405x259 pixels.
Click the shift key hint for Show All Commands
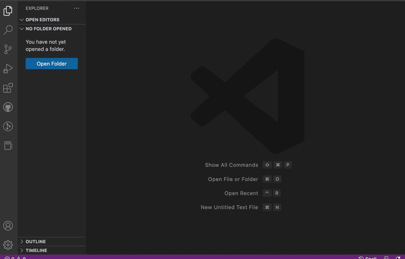(x=267, y=165)
